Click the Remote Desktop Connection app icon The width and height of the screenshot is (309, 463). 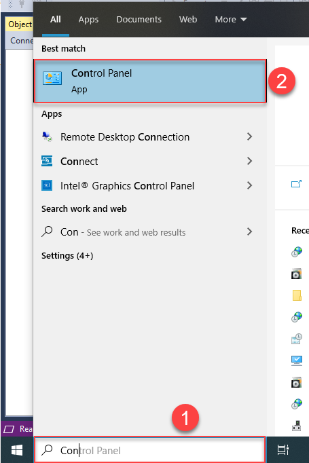pos(47,136)
